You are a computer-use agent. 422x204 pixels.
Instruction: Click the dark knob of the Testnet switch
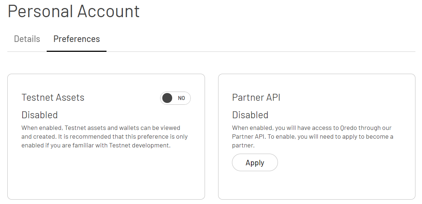(167, 98)
